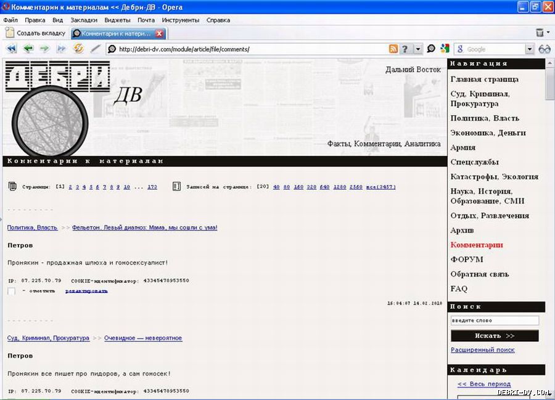
Task: Click 'редактировать' link for first comment
Action: [x=86, y=291]
